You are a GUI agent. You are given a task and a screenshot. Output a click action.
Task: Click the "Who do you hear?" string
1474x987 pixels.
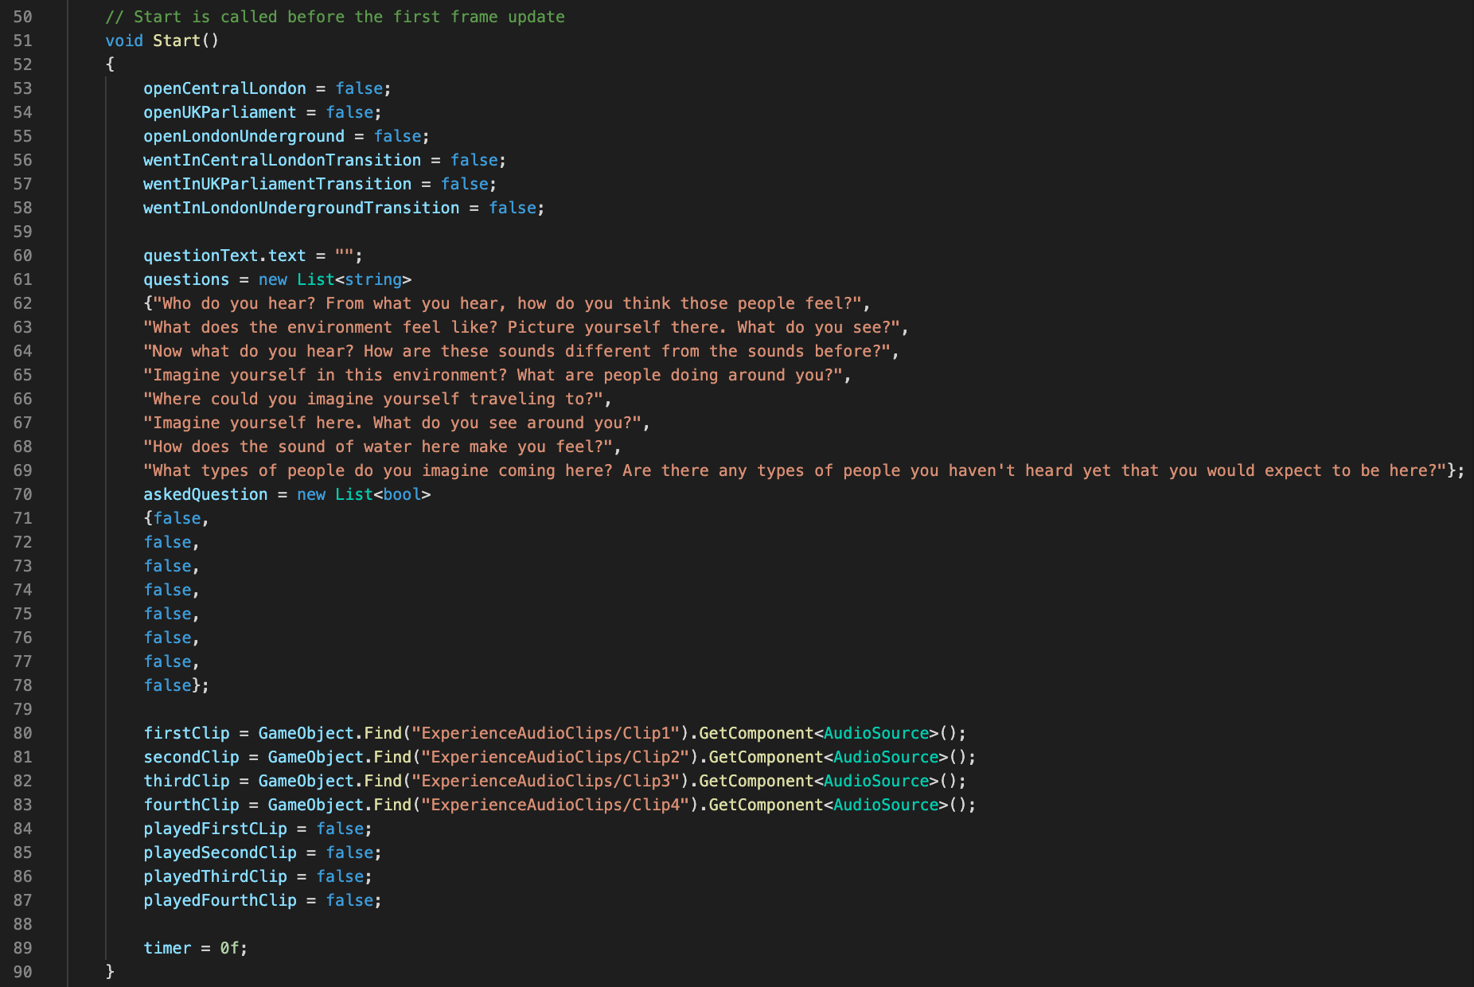point(508,303)
